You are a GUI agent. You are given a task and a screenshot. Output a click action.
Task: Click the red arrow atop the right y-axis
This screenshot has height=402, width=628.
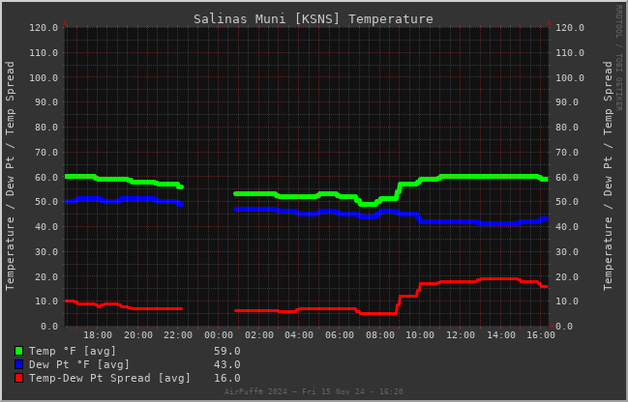[549, 23]
